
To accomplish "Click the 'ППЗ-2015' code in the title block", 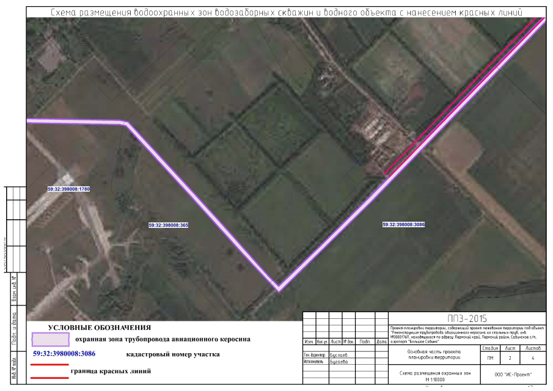I will coord(467,319).
